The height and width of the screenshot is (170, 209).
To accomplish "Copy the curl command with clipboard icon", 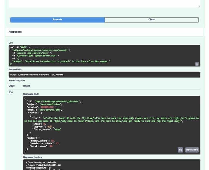I will tap(197, 64).
